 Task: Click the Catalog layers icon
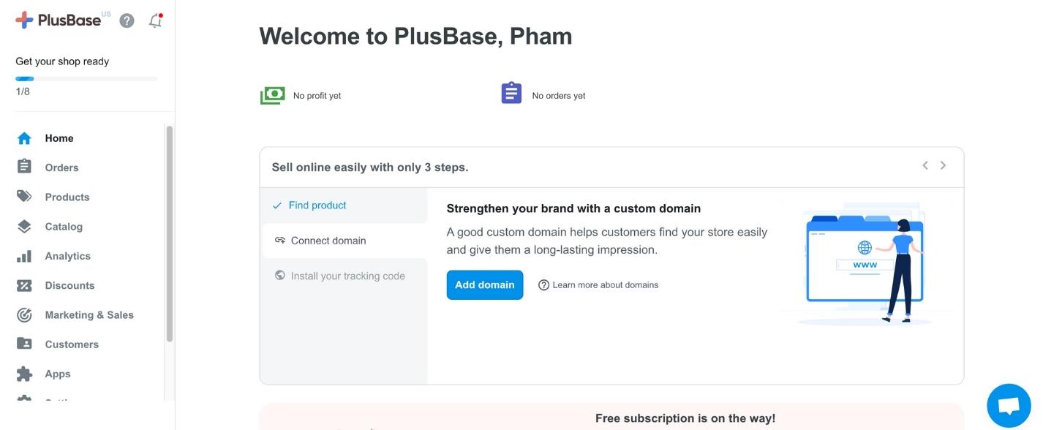click(24, 227)
